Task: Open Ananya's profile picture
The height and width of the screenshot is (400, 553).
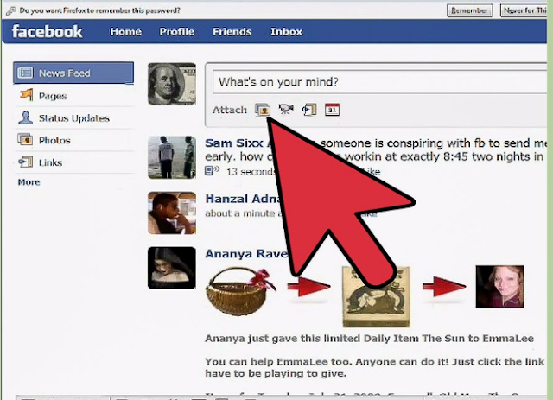Action: [x=172, y=268]
